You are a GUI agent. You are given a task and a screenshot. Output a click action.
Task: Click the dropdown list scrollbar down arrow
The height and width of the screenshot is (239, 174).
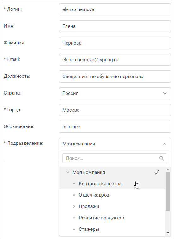(x=168, y=233)
